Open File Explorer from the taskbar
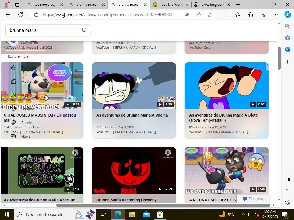 [132, 214]
